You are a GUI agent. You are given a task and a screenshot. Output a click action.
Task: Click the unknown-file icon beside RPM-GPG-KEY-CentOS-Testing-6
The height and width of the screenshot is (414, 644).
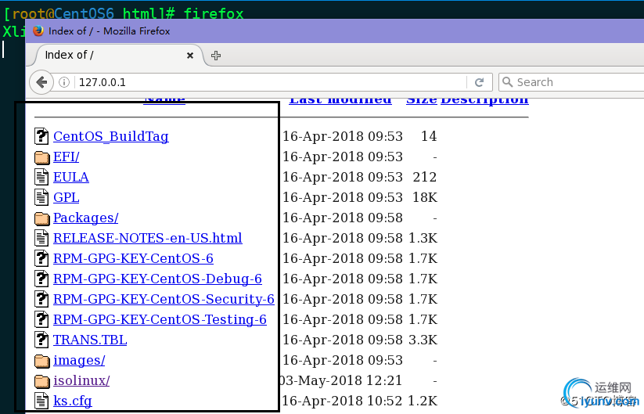click(x=41, y=319)
